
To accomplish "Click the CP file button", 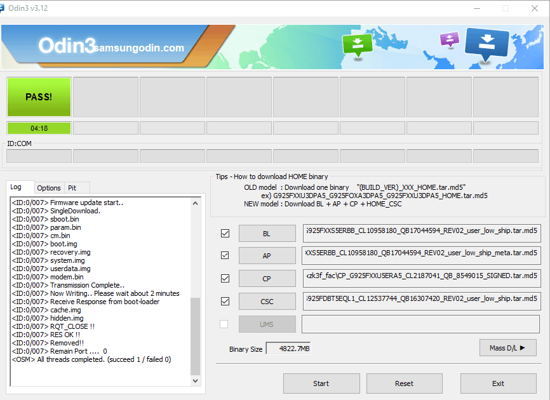I will [267, 279].
